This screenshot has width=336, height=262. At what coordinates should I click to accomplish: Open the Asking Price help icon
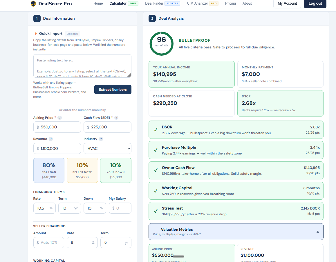click(60, 118)
